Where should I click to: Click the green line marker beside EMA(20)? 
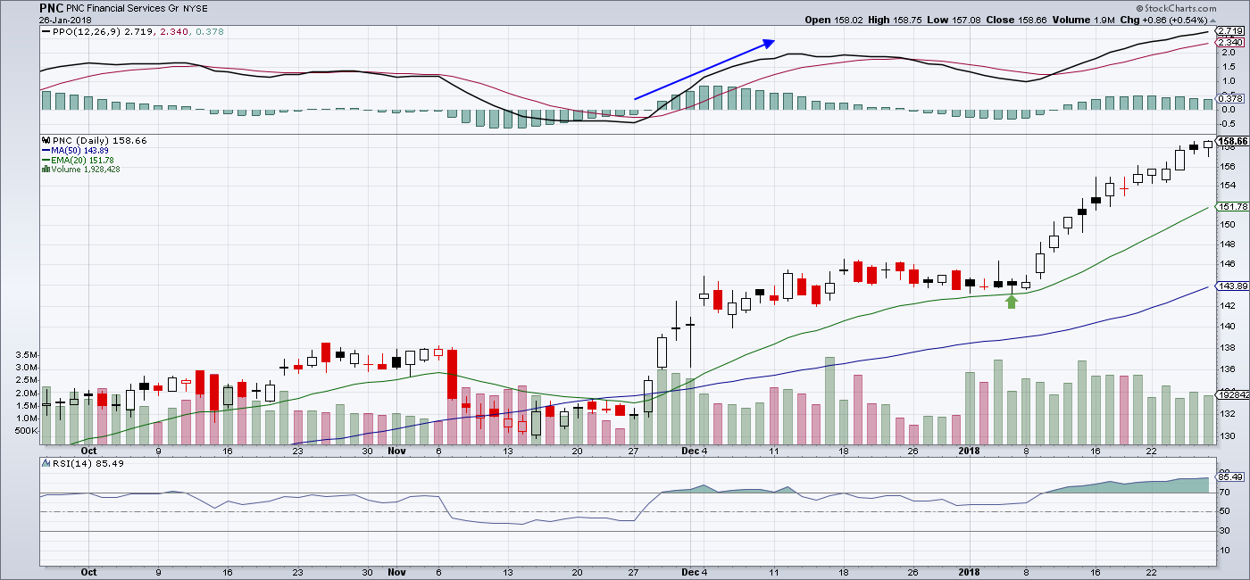45,160
